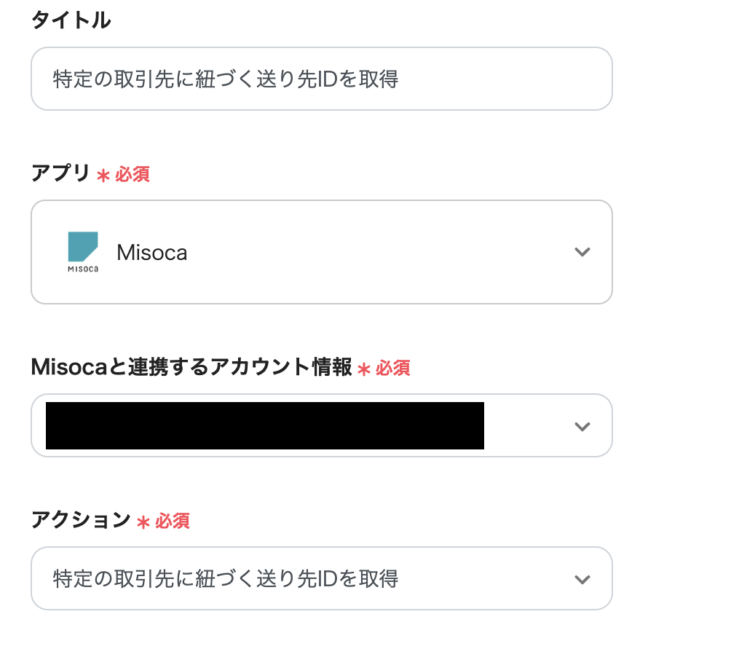Click the アプリ field label

60,174
